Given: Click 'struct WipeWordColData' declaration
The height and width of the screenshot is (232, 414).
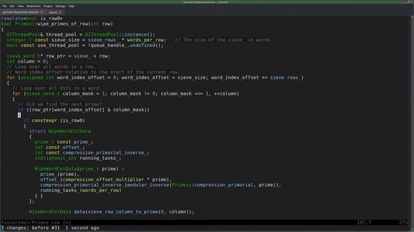Looking at the screenshot, I should 60,131.
